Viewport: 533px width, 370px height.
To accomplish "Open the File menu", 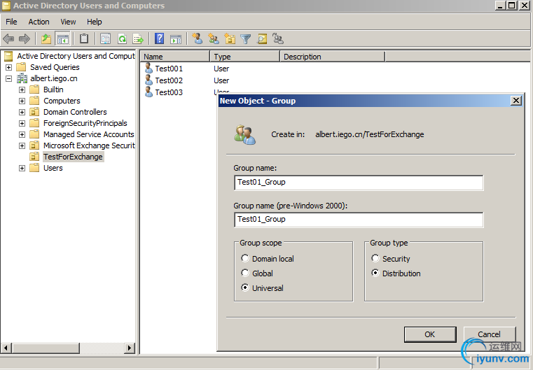I will click(x=11, y=22).
